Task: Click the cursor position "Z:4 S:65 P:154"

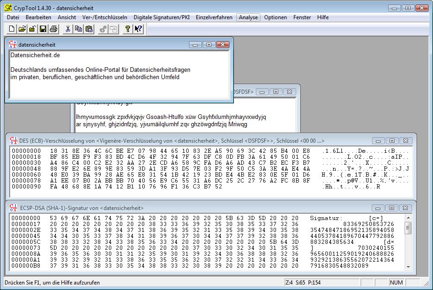Action: coord(303,283)
